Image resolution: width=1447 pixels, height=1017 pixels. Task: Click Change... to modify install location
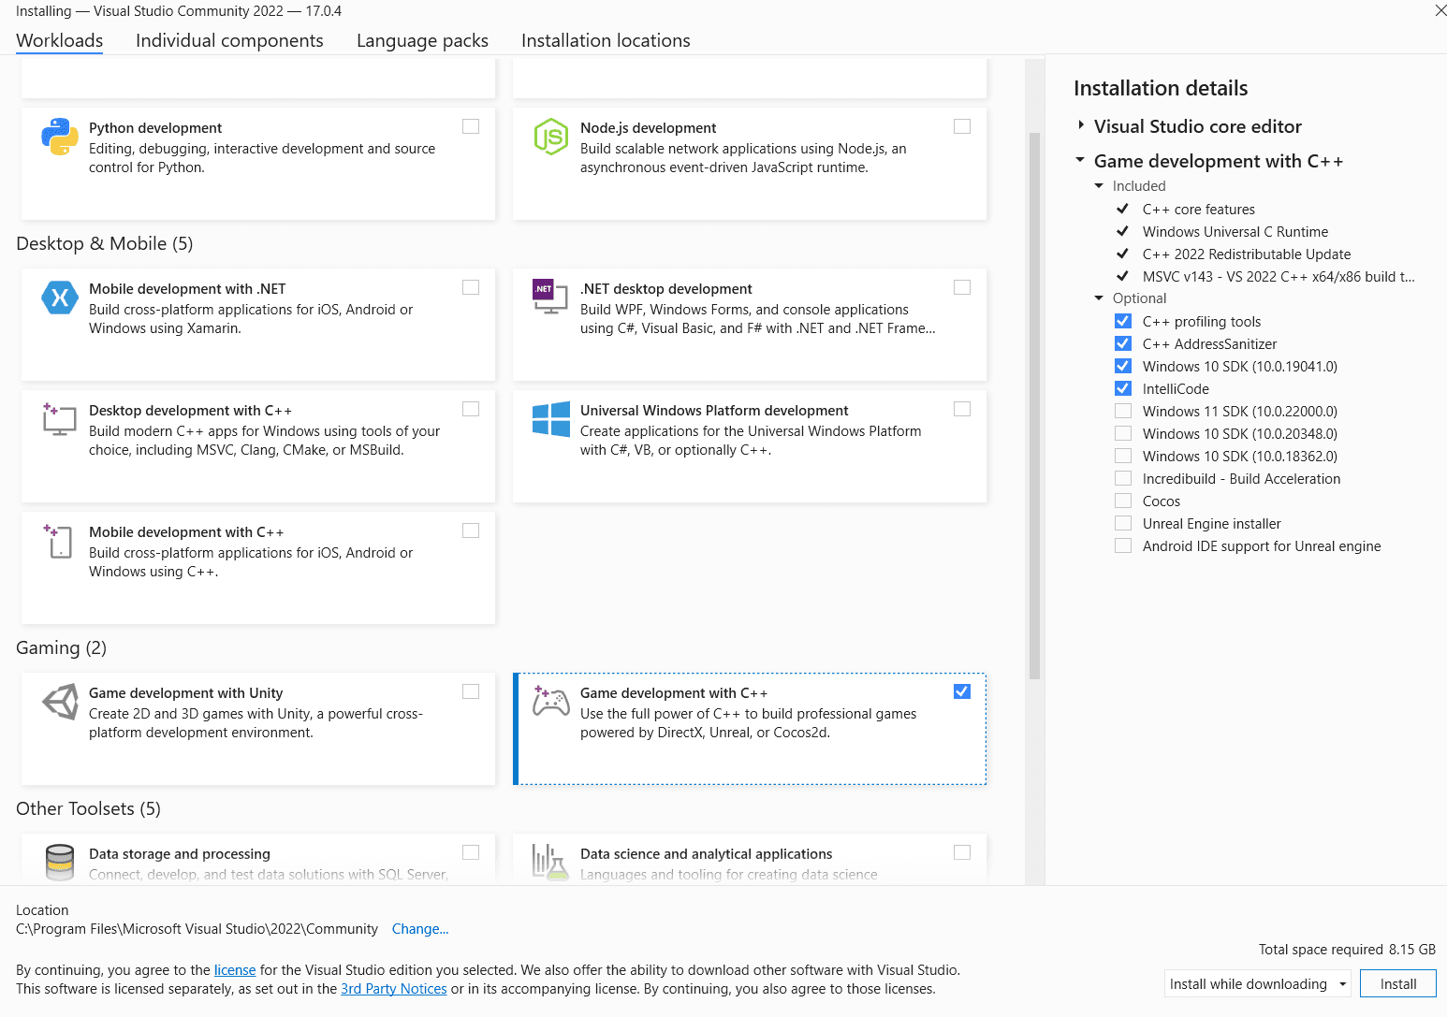420,929
